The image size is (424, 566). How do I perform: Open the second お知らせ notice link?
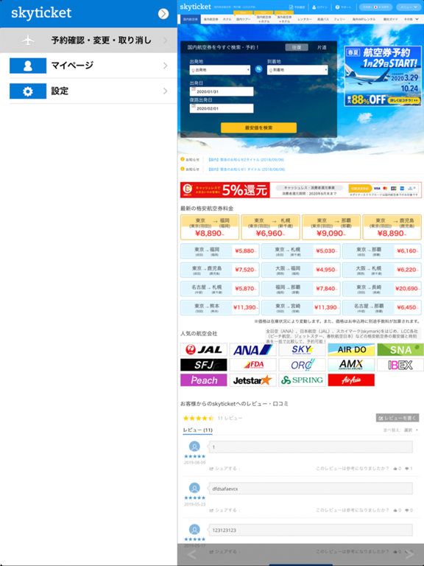(x=247, y=169)
